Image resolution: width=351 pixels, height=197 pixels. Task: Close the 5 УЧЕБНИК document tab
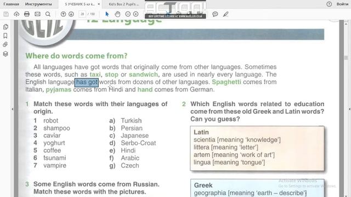coord(99,4)
